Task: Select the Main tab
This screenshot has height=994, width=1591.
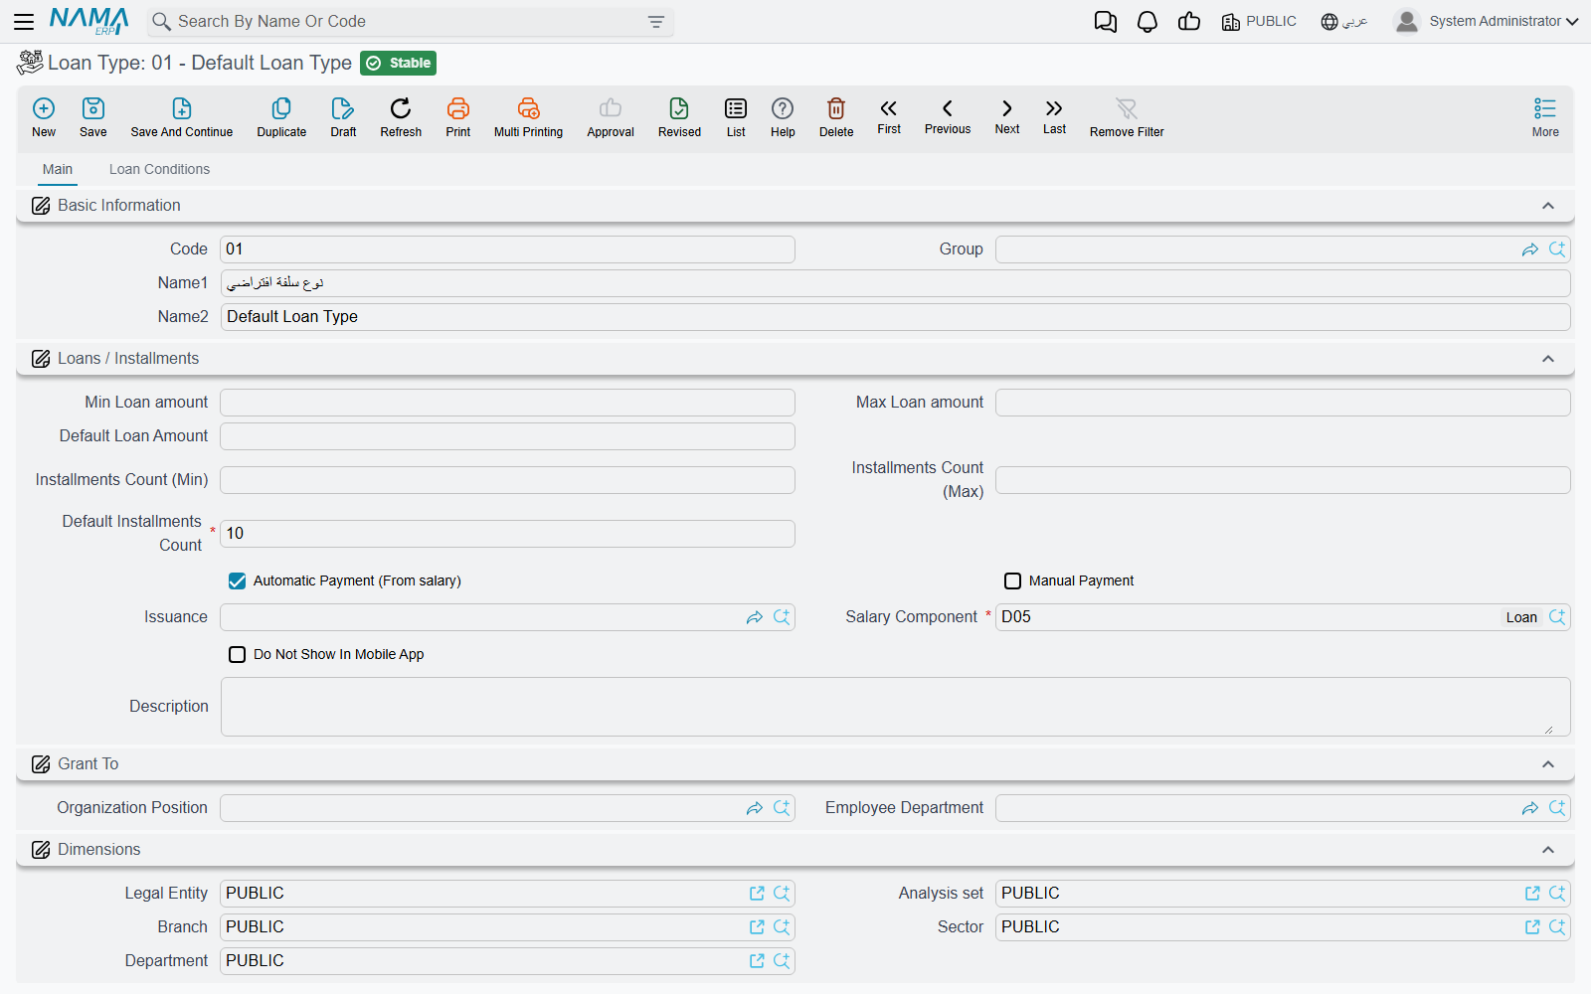Action: coord(58,169)
